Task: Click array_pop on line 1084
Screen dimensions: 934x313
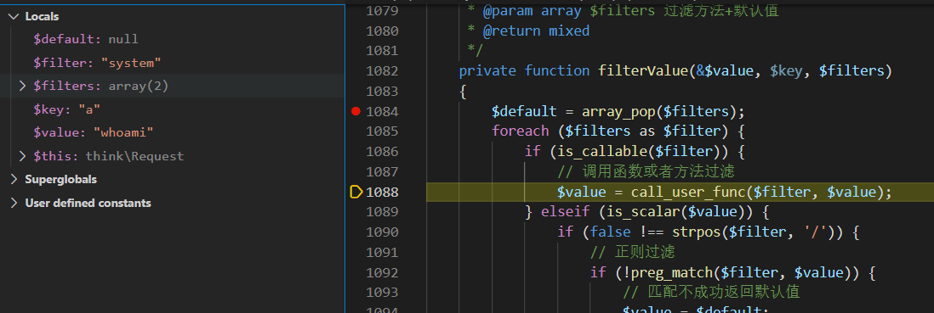Action: tap(619, 111)
